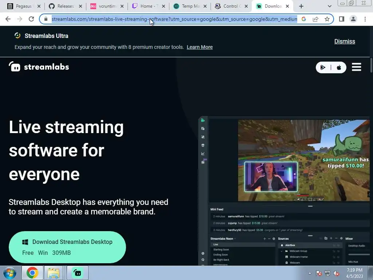Close the Pegasus tab
The width and height of the screenshot is (373, 280).
coord(39,6)
